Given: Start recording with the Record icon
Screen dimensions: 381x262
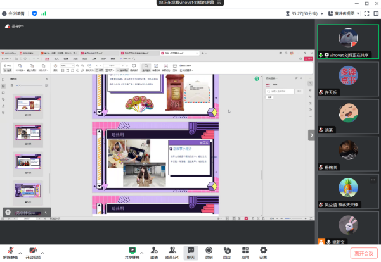Looking at the screenshot, I should point(209,251).
